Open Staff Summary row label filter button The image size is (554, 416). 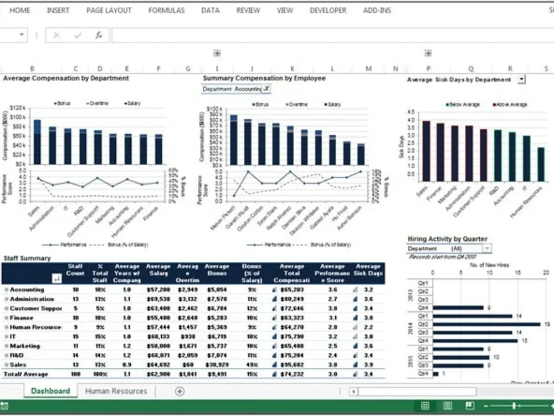(x=57, y=279)
